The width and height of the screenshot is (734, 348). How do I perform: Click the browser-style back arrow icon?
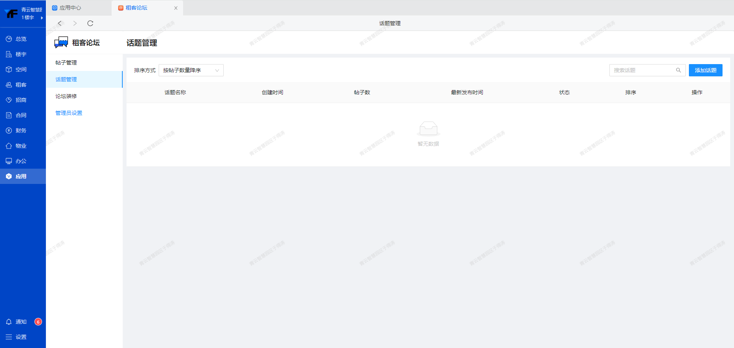[x=60, y=23]
